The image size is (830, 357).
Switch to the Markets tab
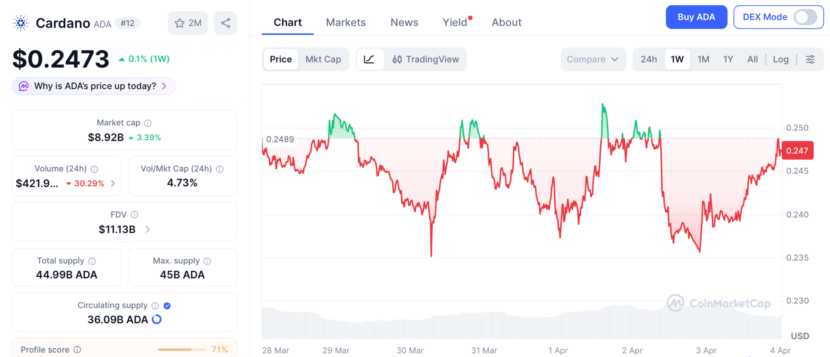tap(346, 22)
